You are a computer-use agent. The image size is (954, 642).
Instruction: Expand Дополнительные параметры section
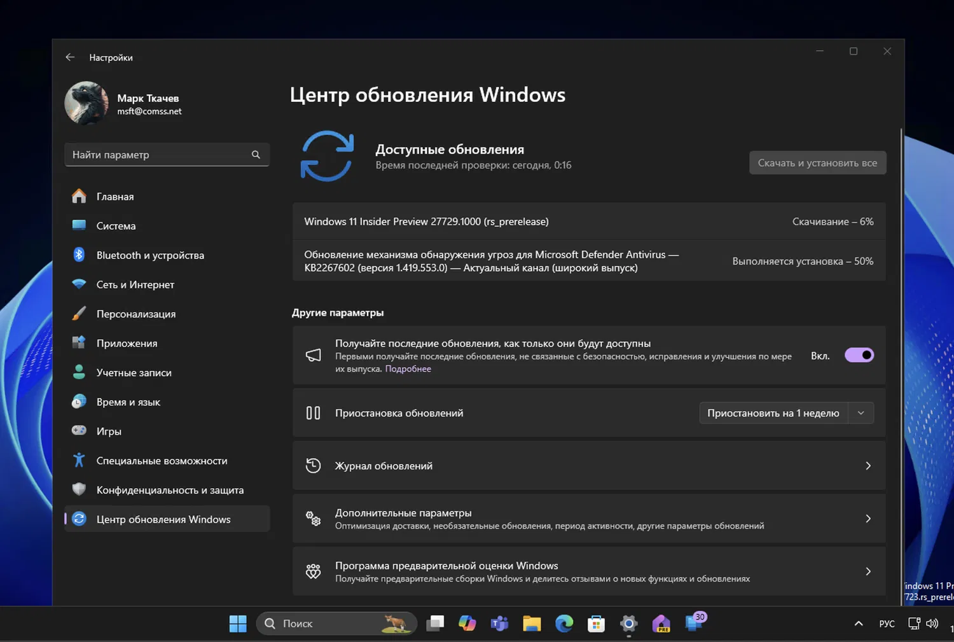pyautogui.click(x=588, y=519)
